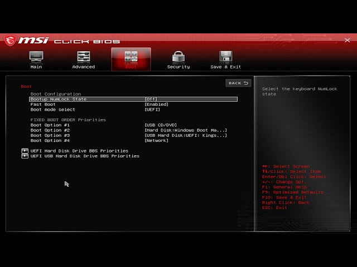Select the Boot Option #4 label

click(50, 141)
